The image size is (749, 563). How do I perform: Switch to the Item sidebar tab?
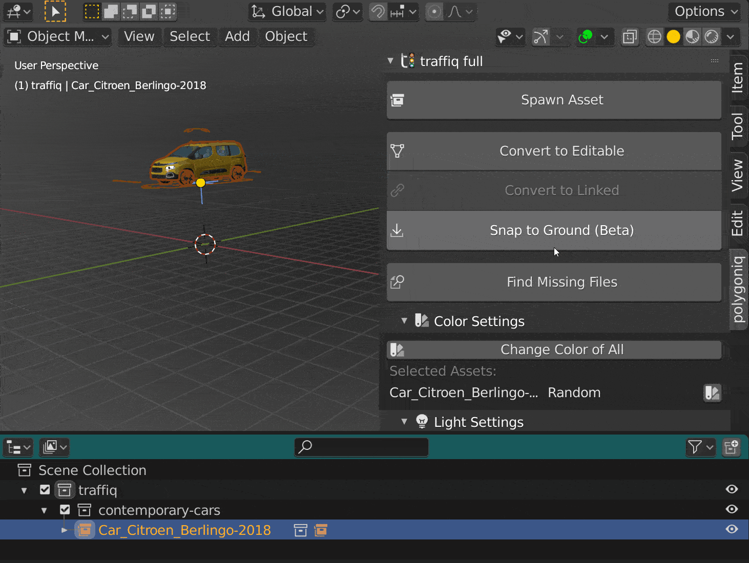click(x=737, y=77)
